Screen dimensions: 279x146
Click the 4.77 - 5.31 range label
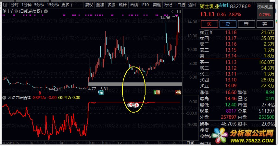[x=98, y=89]
